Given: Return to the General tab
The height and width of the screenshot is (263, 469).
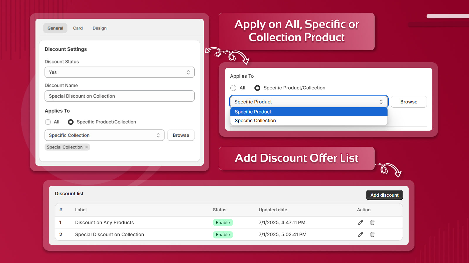Looking at the screenshot, I should coord(55,28).
